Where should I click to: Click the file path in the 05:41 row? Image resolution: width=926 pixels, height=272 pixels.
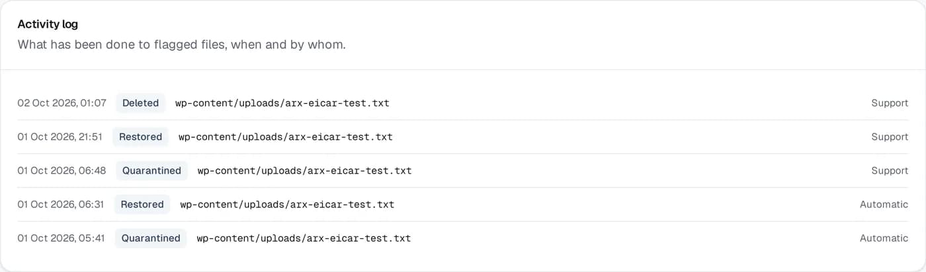coord(304,238)
